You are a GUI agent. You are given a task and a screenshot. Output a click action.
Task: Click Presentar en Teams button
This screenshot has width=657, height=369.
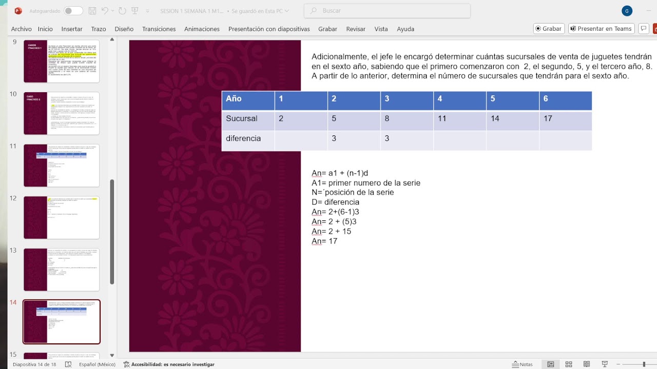[601, 29]
